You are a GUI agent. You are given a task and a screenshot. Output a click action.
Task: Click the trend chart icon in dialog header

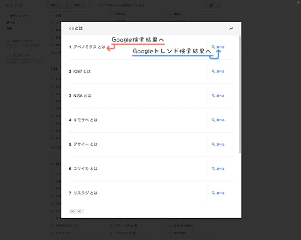tap(231, 29)
